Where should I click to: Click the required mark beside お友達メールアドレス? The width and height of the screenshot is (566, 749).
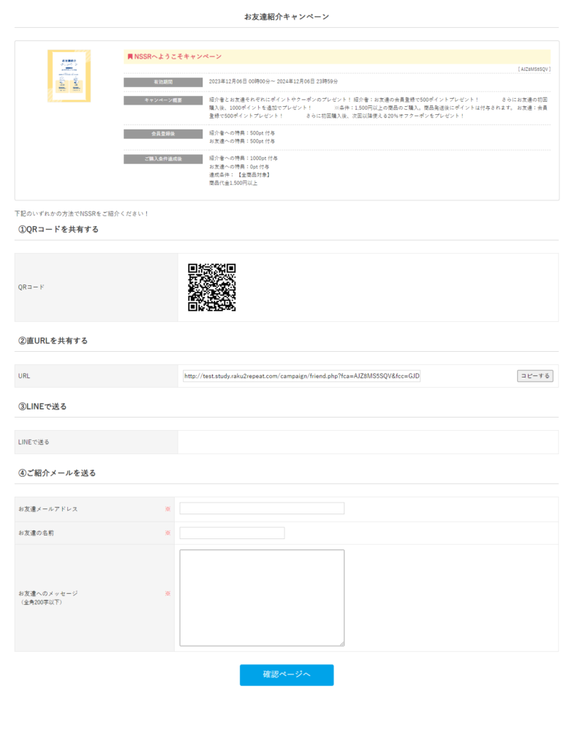coord(167,509)
